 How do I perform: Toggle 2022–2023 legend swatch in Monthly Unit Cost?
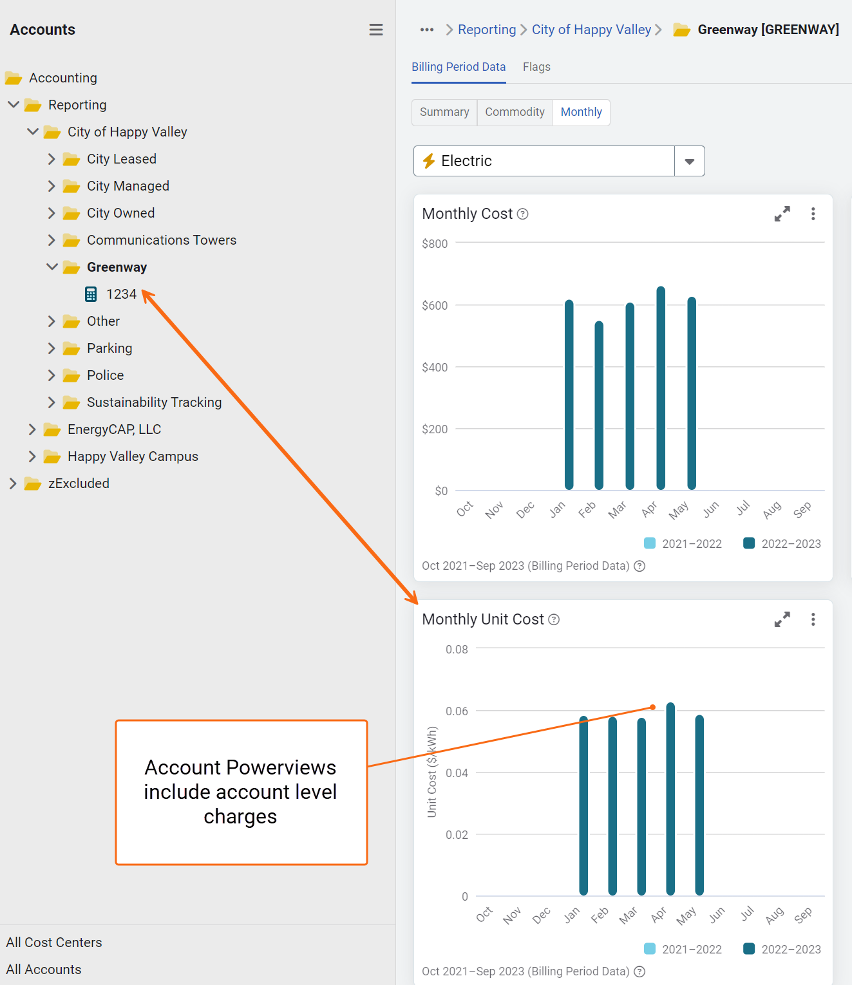(749, 949)
